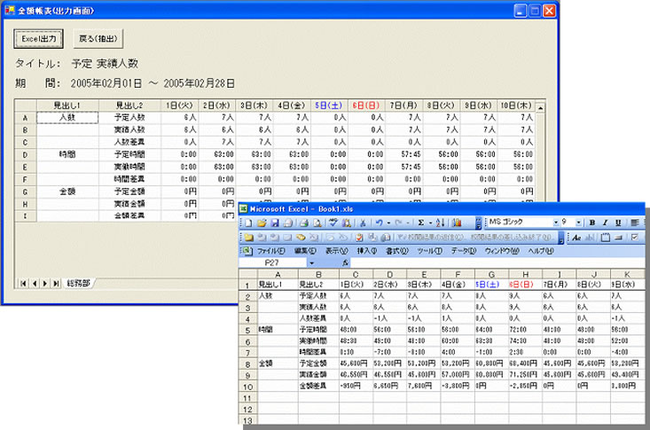This screenshot has height=430, width=650.
Task: Go to next sheet navigation arrow
Action: pos(45,284)
